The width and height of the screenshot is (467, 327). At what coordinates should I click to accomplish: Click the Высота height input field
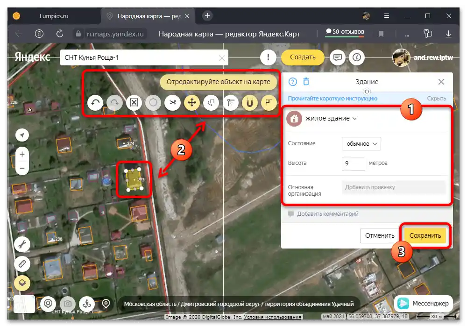[353, 163]
